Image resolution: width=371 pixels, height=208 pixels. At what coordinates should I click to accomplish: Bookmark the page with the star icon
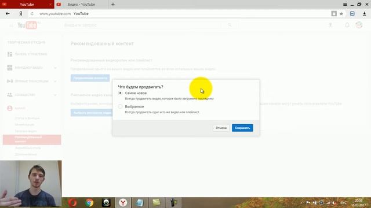(341, 14)
